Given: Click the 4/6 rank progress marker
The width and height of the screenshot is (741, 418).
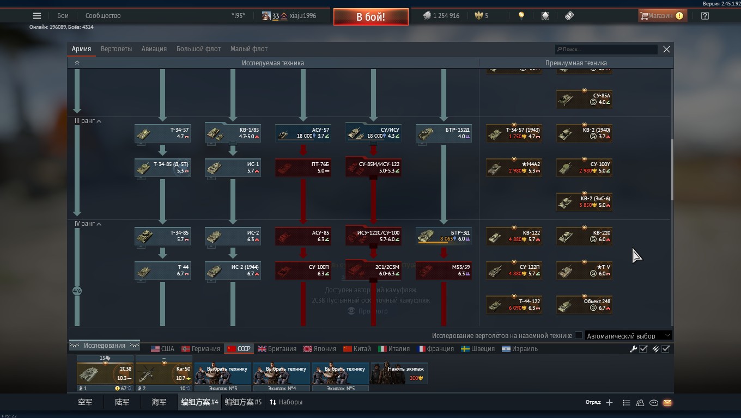Looking at the screenshot, I should (77, 291).
